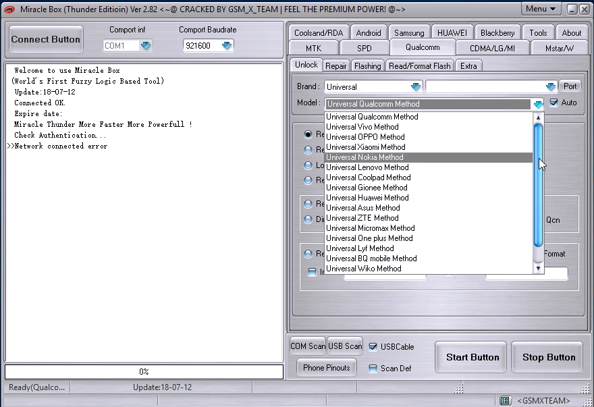The width and height of the screenshot is (594, 407).
Task: Click the 0% progress bar
Action: 144,371
